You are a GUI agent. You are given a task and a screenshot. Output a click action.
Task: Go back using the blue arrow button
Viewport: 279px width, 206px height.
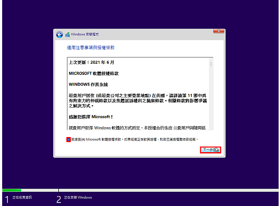point(60,34)
